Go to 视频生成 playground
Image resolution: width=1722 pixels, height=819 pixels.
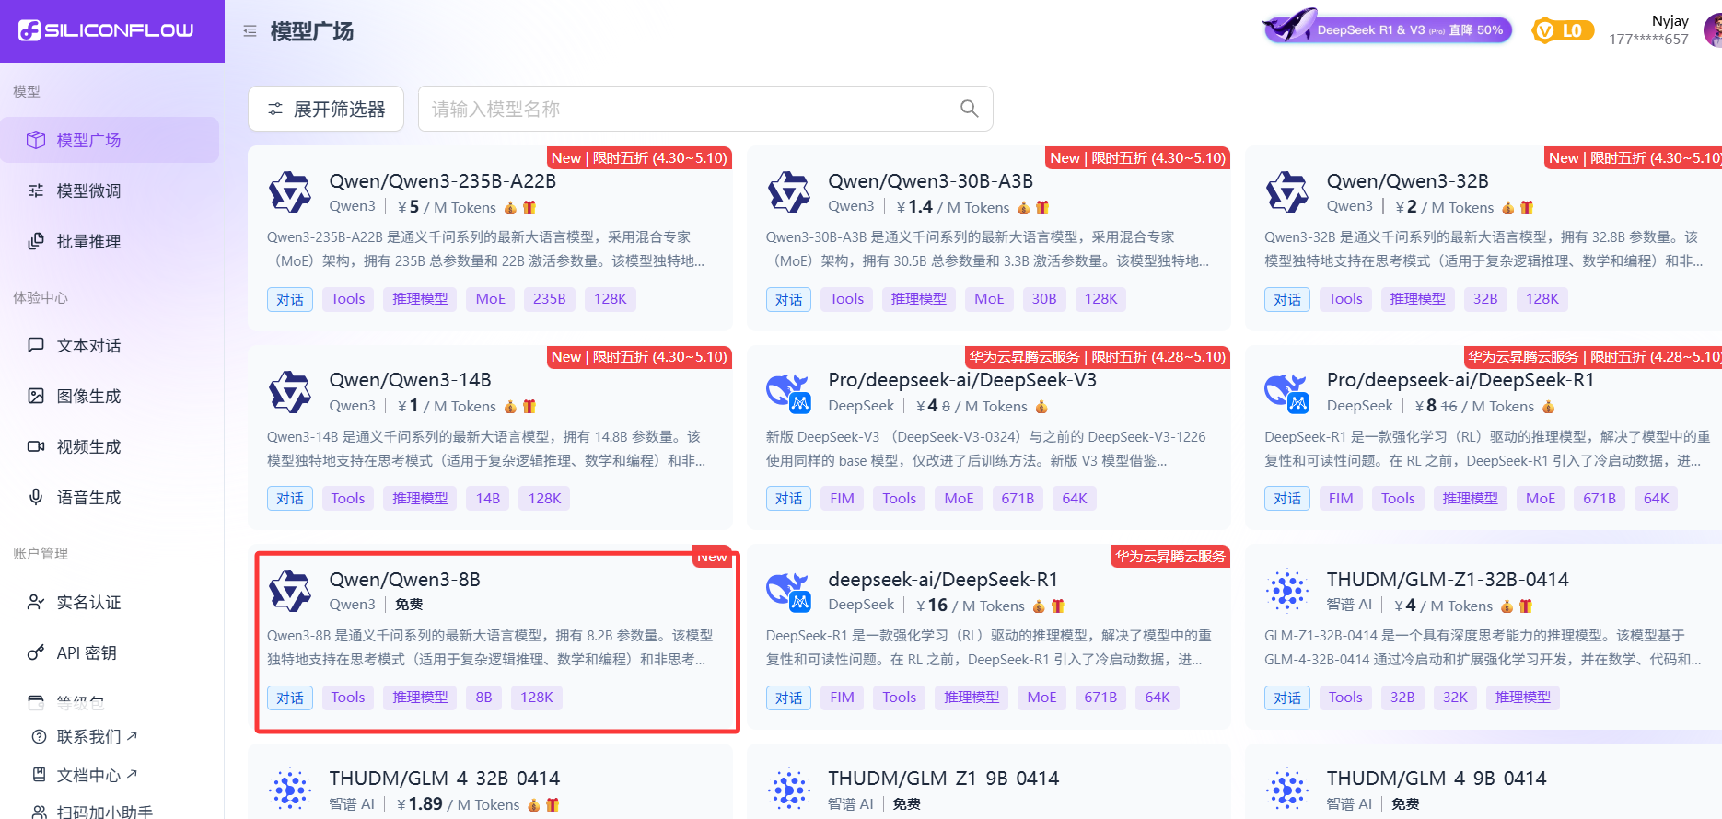point(110,446)
